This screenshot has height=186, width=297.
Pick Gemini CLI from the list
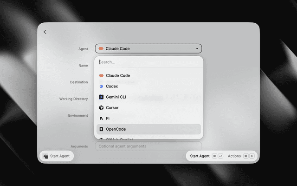pos(148,97)
